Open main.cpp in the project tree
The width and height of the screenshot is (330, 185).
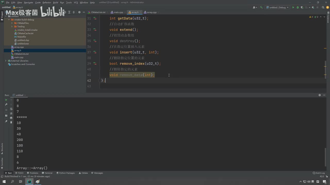tap(19, 57)
